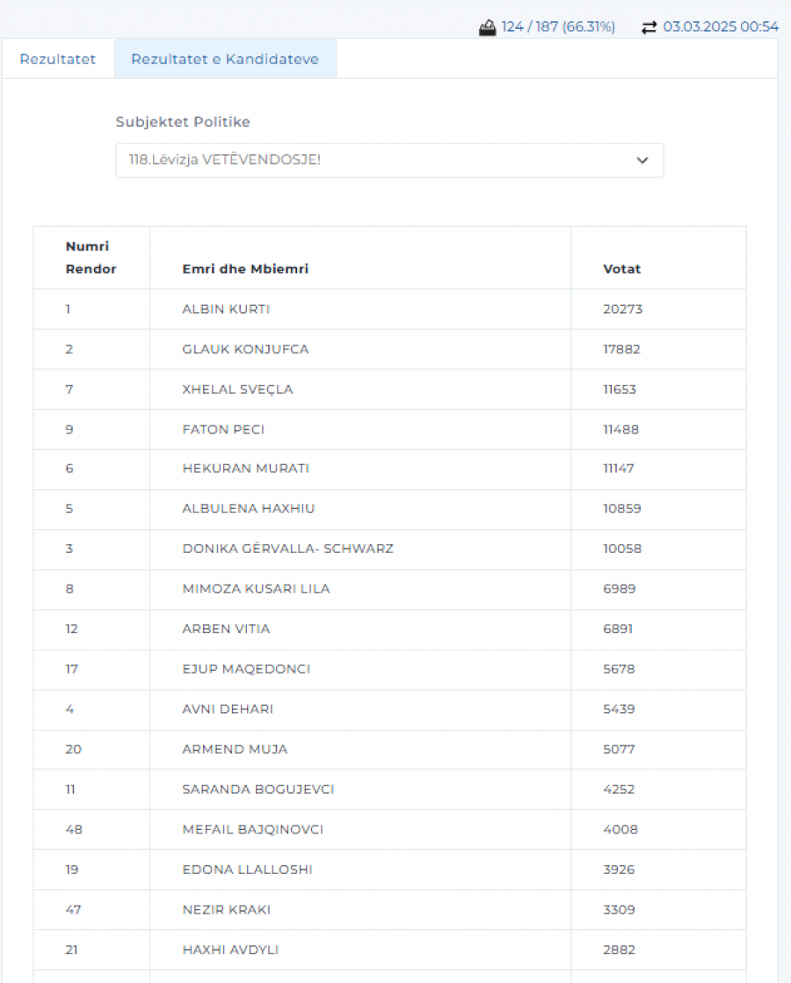The image size is (791, 983).
Task: Click vote count 4008
Action: [x=620, y=829]
